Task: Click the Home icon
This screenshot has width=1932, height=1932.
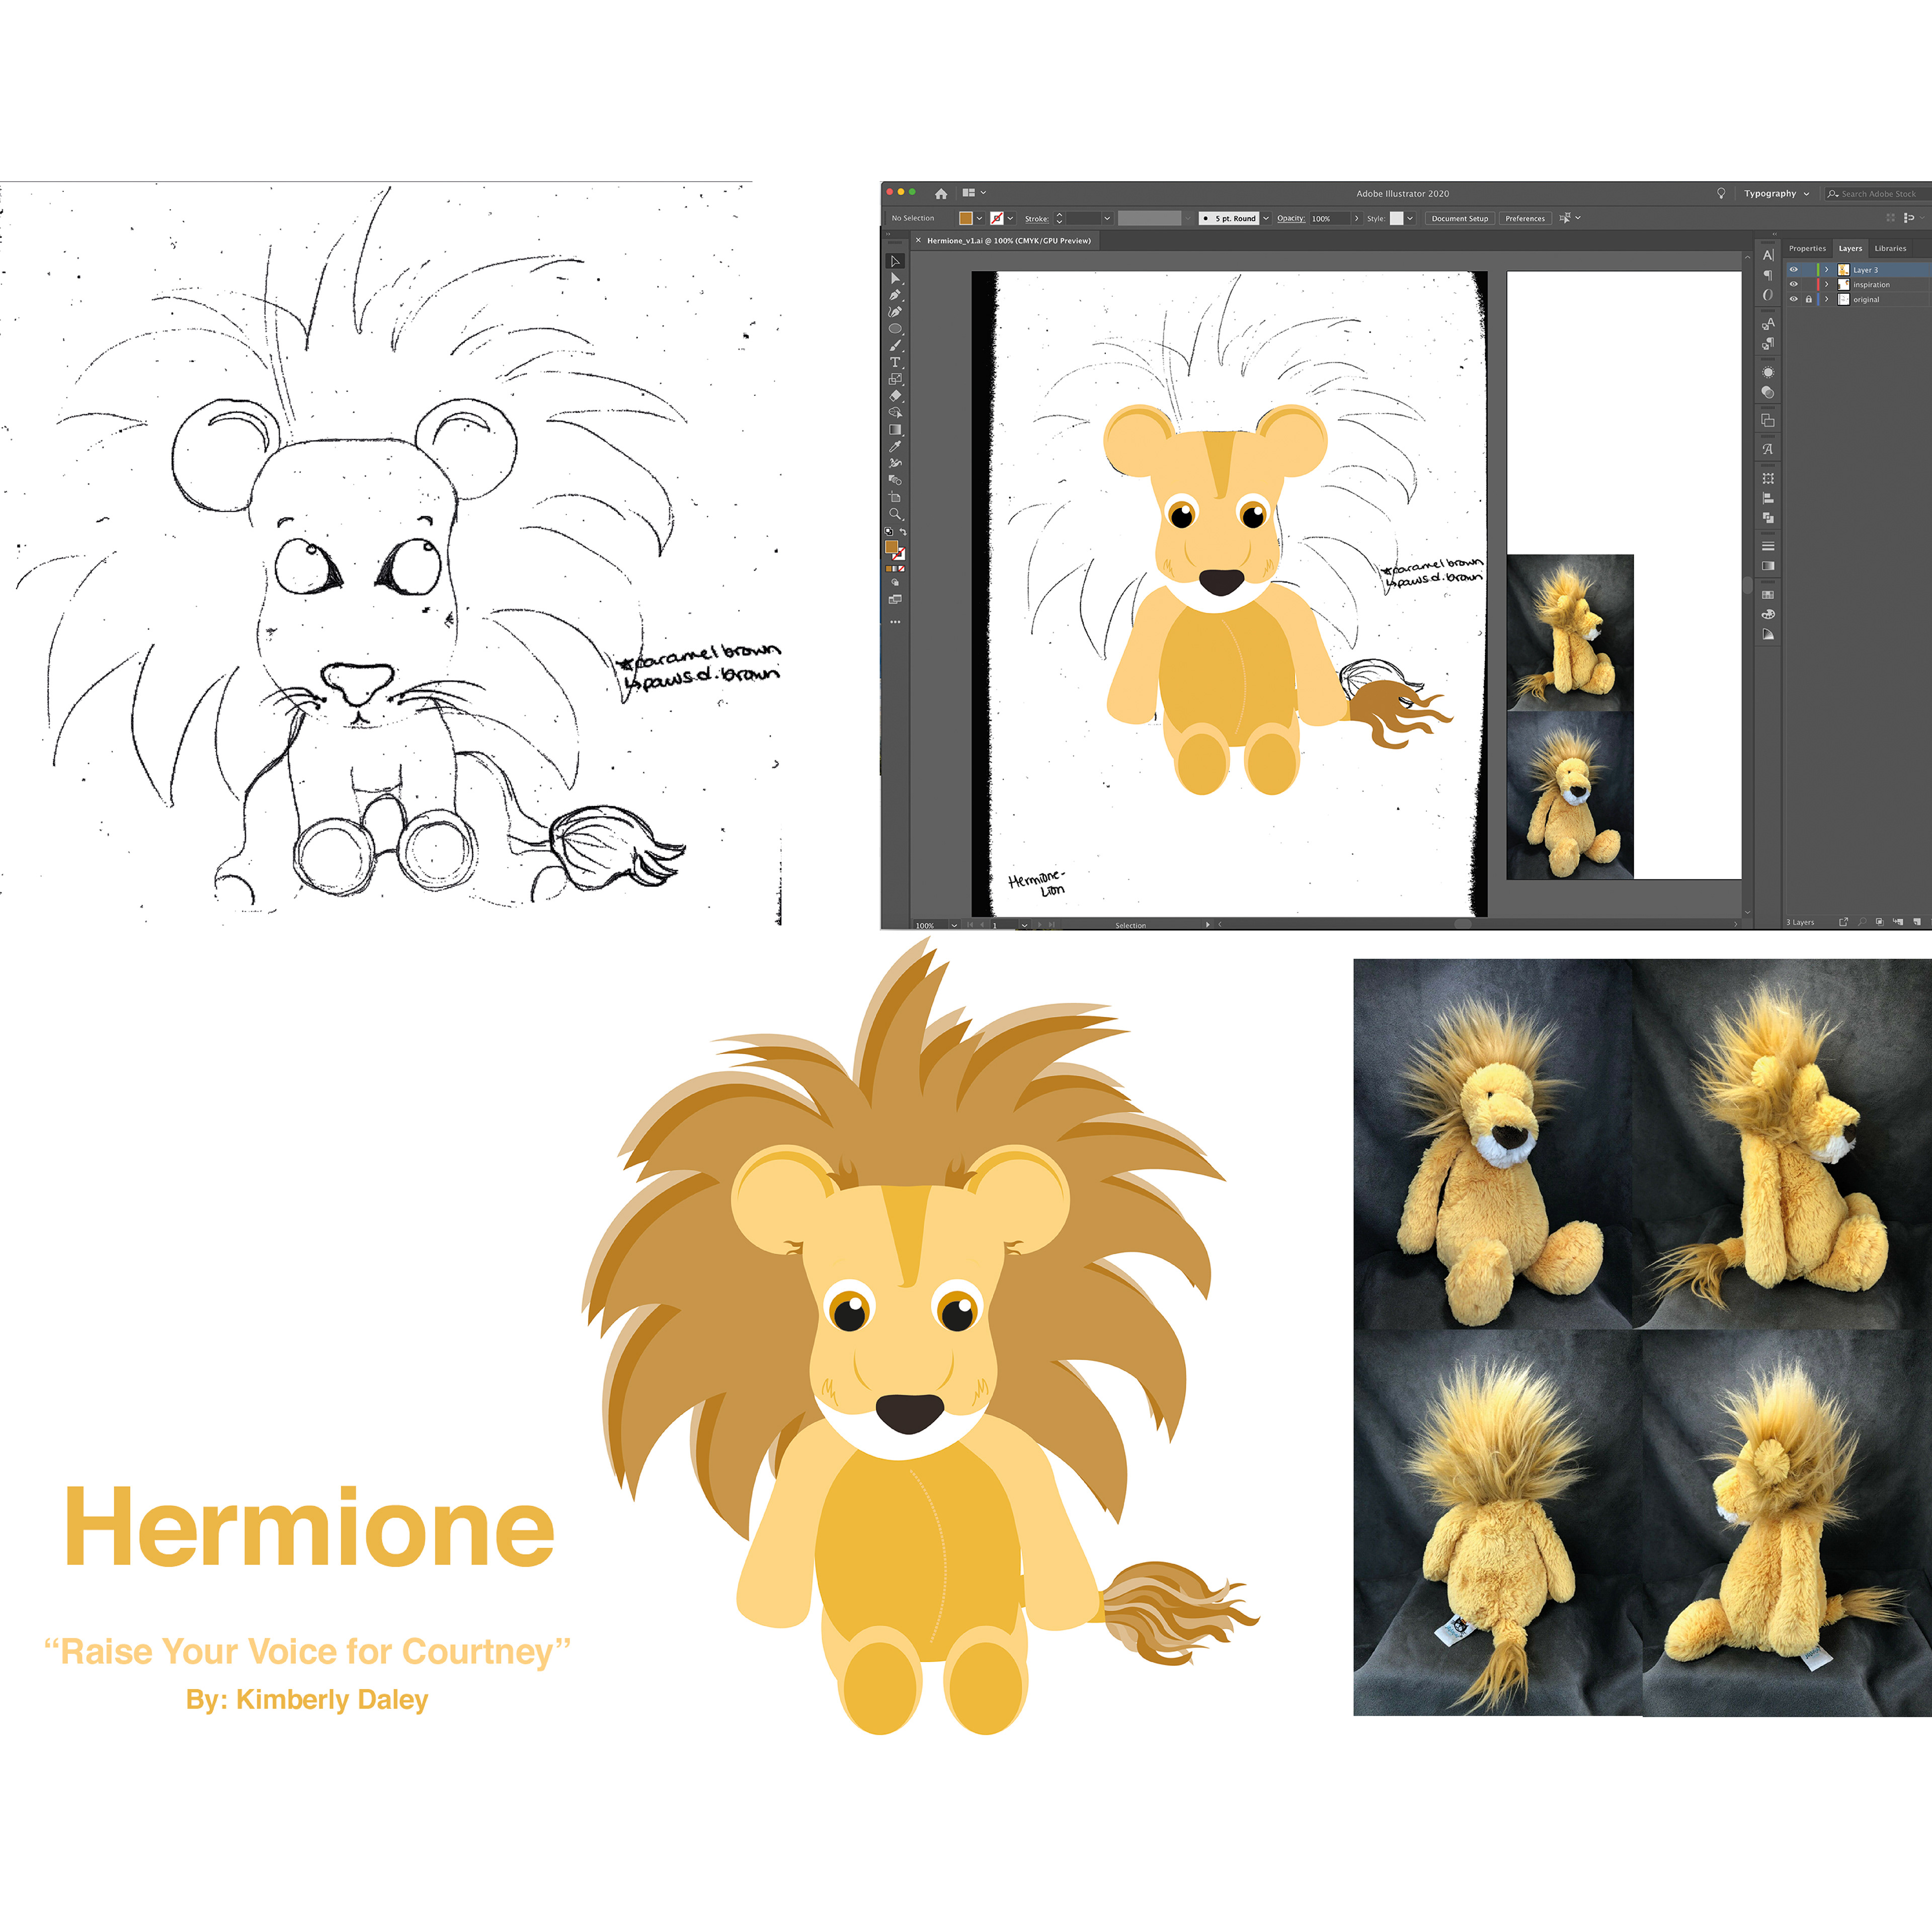Action: pyautogui.click(x=940, y=193)
